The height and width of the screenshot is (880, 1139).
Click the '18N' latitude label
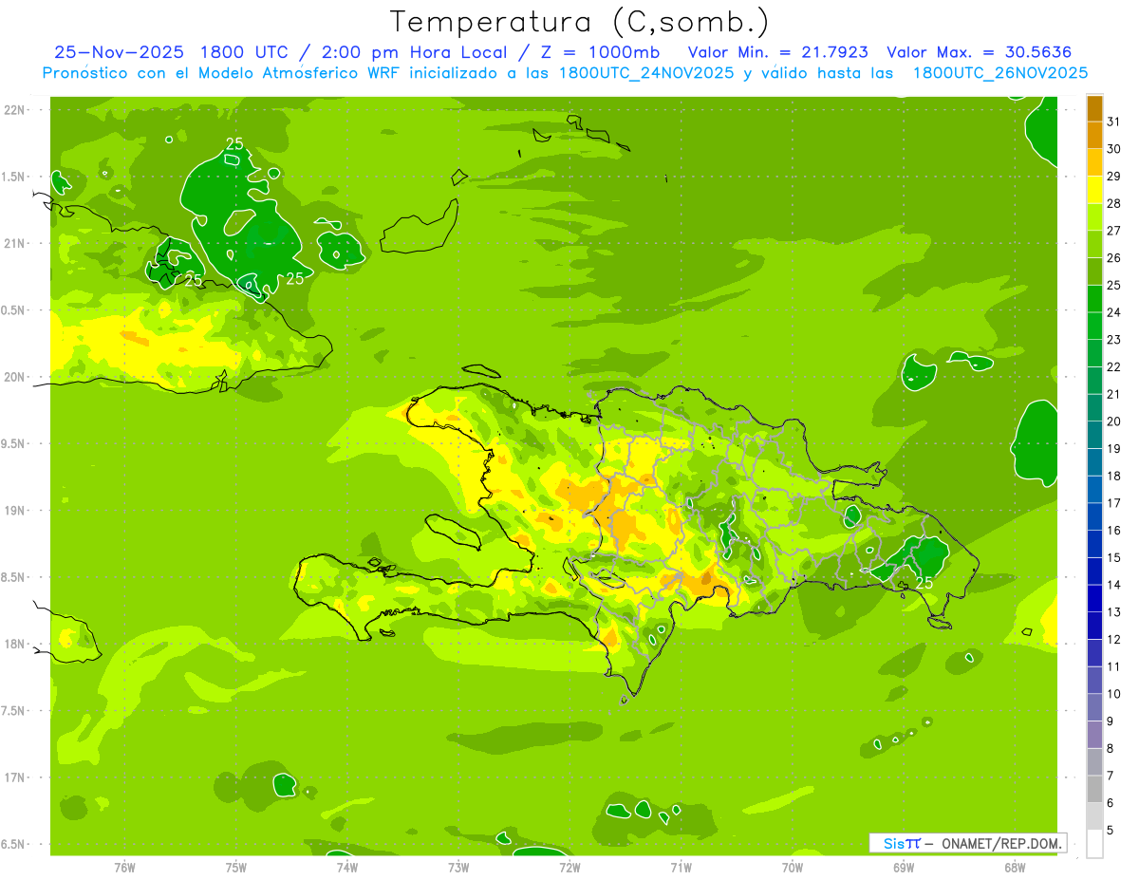(15, 644)
